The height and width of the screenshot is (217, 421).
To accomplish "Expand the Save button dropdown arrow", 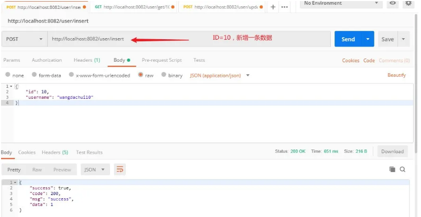I will pos(403,39).
